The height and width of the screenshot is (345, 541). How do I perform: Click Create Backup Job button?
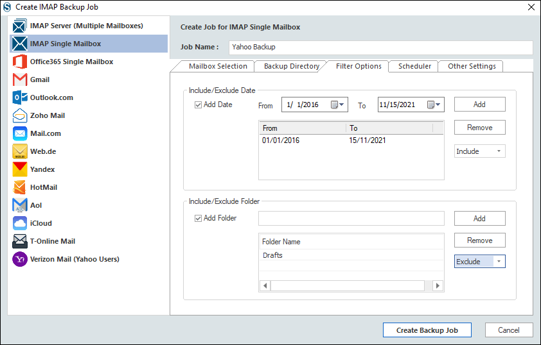[427, 330]
